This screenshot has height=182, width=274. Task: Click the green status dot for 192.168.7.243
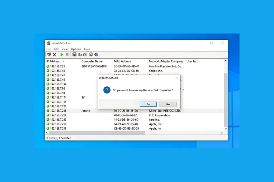(48, 128)
